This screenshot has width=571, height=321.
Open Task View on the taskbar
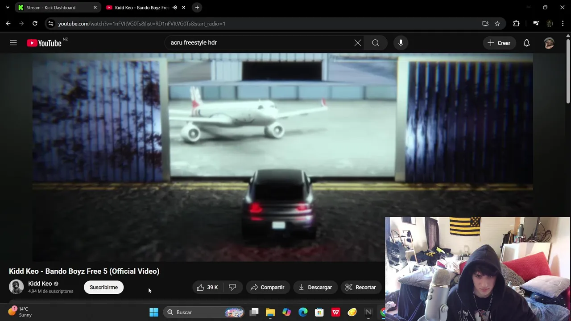[x=254, y=313]
